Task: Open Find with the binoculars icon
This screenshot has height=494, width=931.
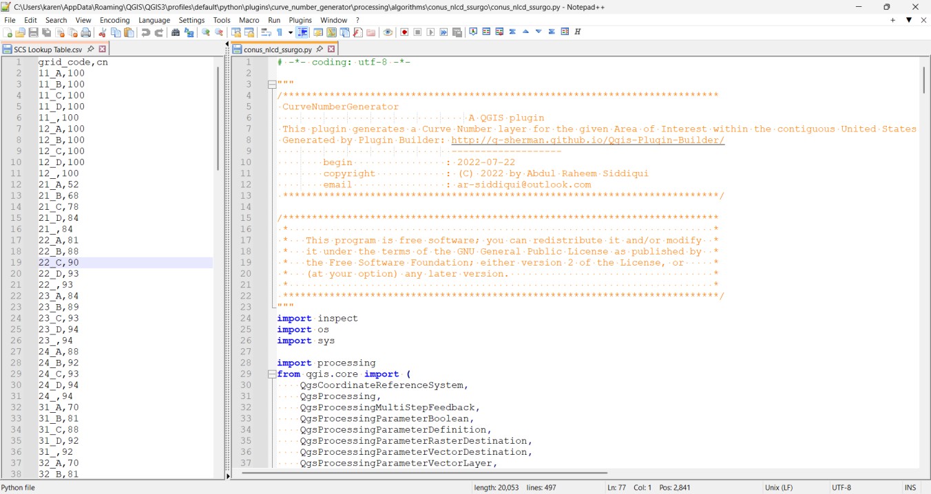Action: tap(176, 32)
